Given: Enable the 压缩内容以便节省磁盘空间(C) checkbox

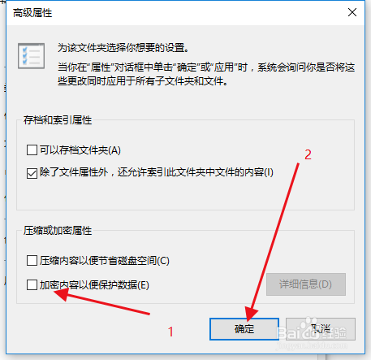Looking at the screenshot, I should [x=32, y=261].
